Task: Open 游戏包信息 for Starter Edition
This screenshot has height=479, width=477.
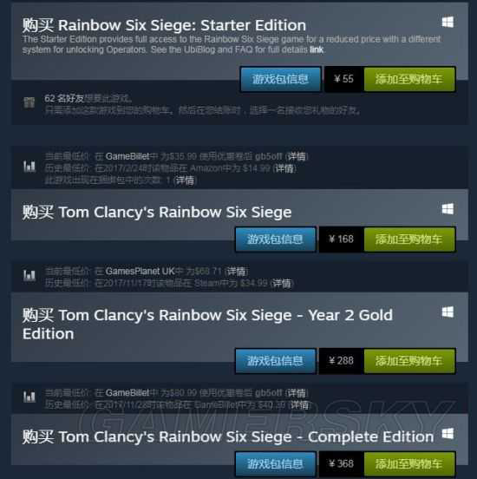Action: tap(281, 79)
